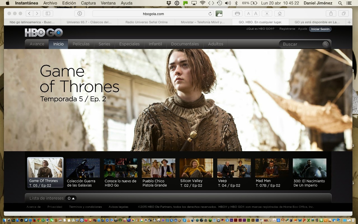Click the HBO GO logo
This screenshot has height=224, width=358.
coord(44,32)
